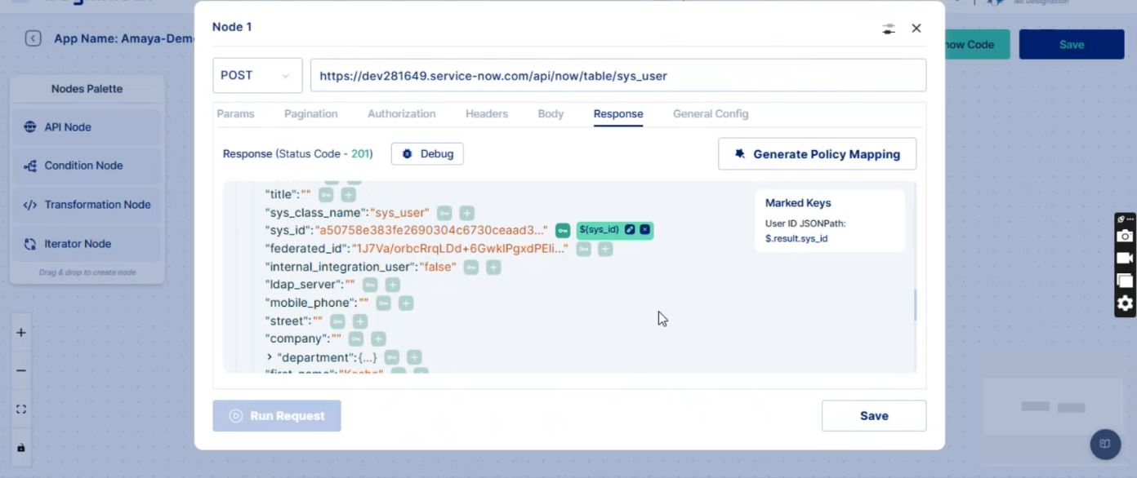
Task: Close the Node 1 dialog
Action: point(916,29)
